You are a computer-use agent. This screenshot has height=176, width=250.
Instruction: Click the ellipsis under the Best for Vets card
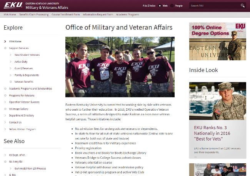pyautogui.click(x=195, y=157)
